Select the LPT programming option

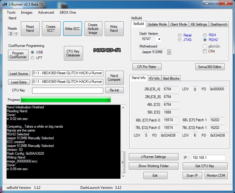(x=33, y=58)
